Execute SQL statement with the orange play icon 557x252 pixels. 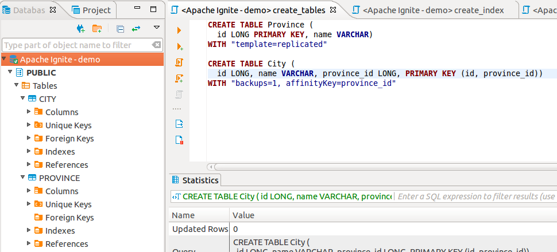click(x=179, y=30)
